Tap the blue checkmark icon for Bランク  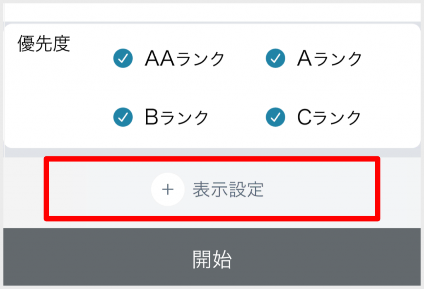[123, 118]
